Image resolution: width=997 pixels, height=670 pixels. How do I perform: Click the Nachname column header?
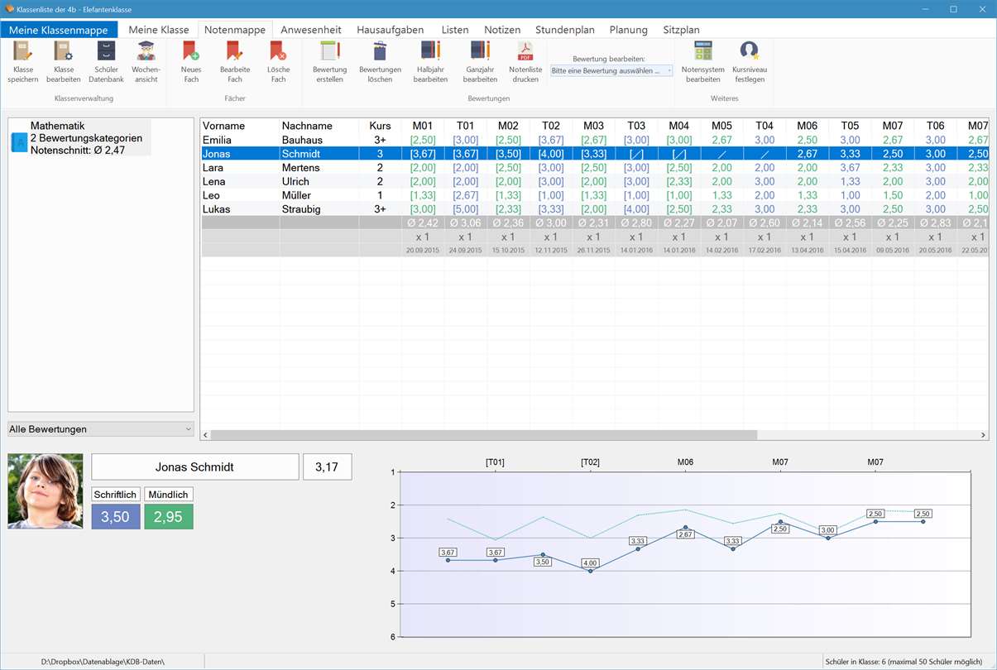[x=319, y=126]
